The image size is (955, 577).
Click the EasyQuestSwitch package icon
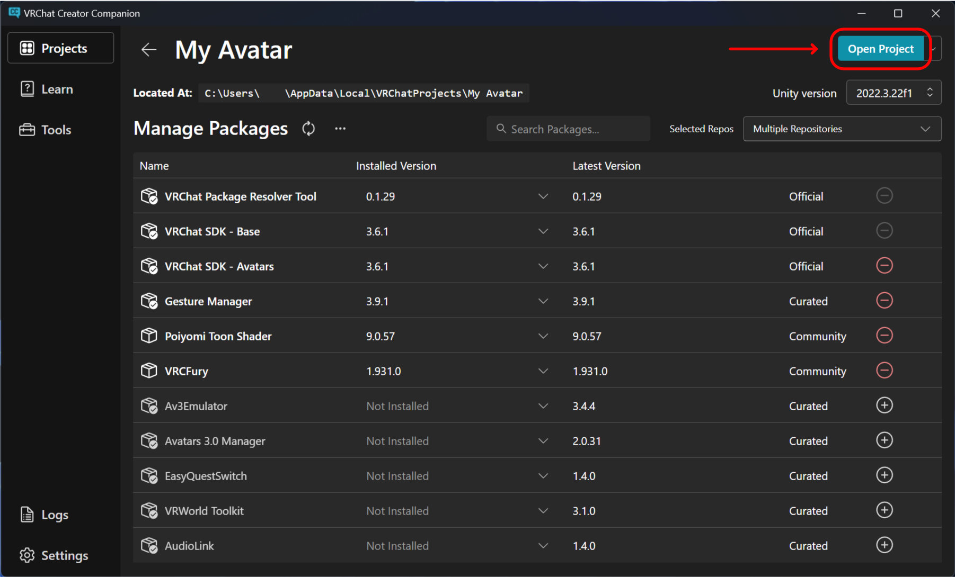click(149, 476)
